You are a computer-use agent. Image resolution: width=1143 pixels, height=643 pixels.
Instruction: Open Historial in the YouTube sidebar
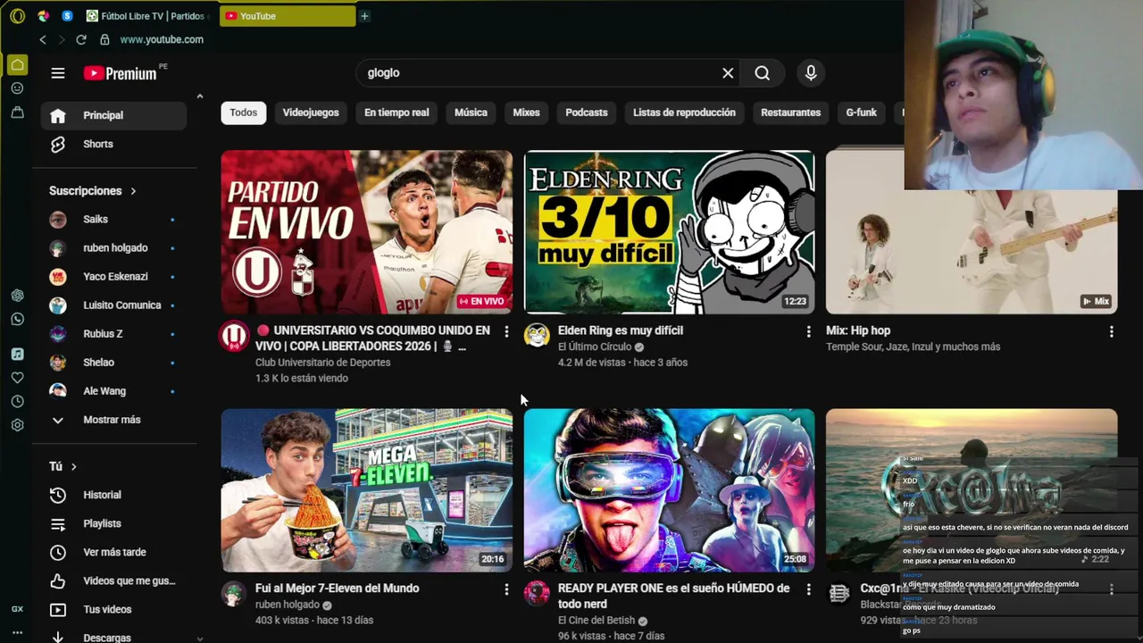coord(113,495)
